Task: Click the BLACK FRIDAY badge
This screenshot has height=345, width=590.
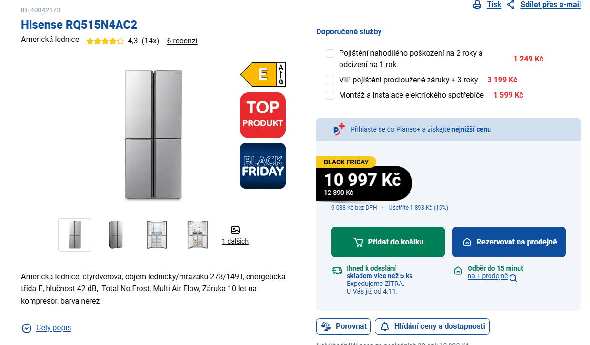Action: tap(262, 166)
